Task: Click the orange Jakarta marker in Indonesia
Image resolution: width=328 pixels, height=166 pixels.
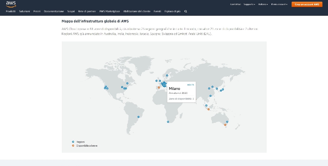Action: coord(208,109)
